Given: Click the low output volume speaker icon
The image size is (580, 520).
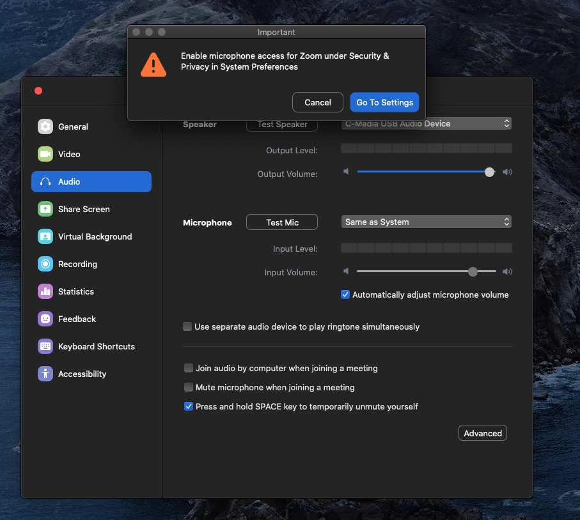Looking at the screenshot, I should (346, 171).
